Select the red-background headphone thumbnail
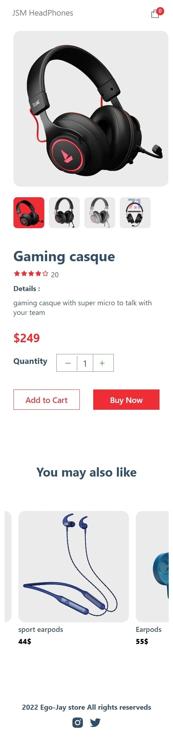The image size is (173, 747). coord(29,213)
